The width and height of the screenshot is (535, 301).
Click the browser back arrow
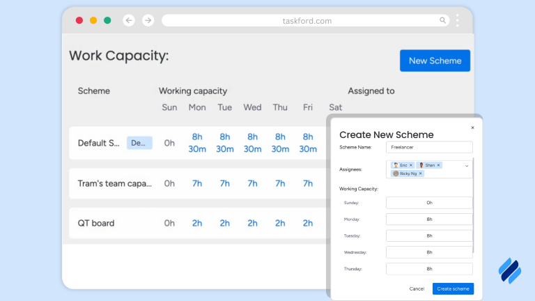coord(129,20)
